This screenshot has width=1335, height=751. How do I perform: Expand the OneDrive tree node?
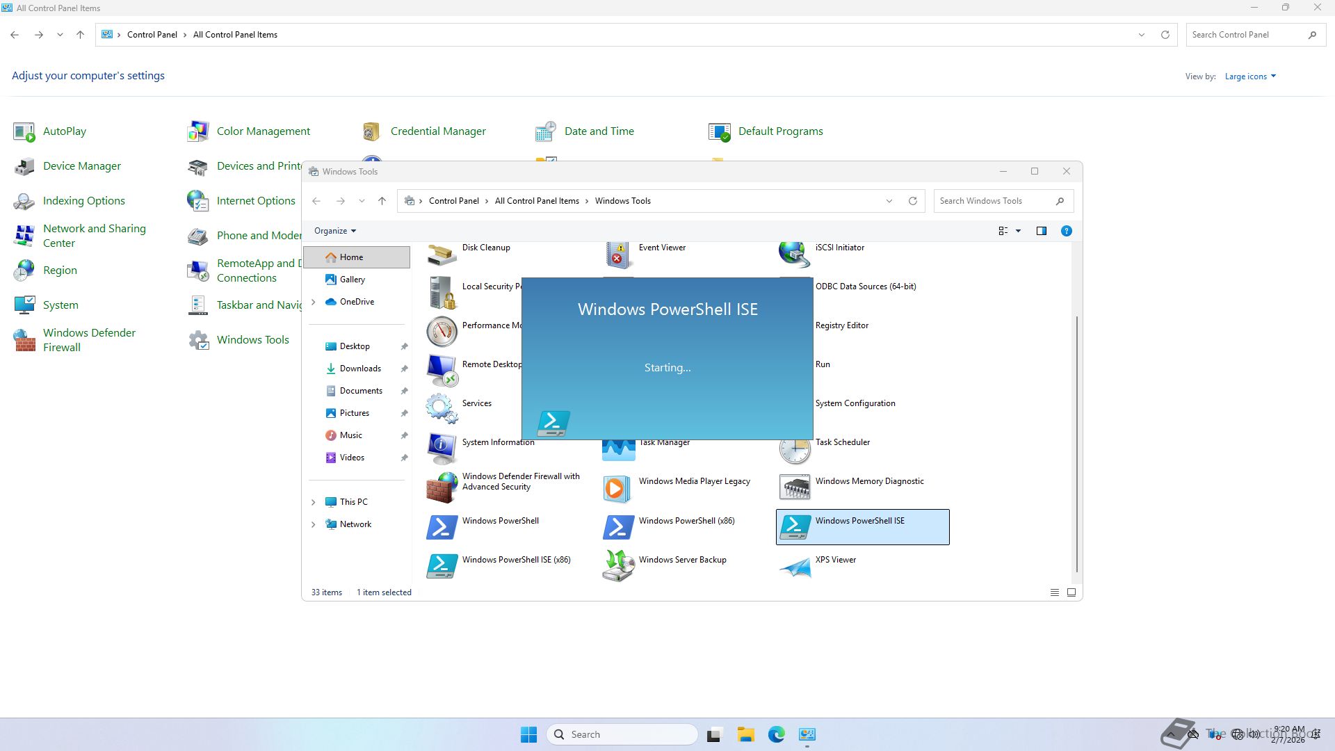pyautogui.click(x=313, y=302)
